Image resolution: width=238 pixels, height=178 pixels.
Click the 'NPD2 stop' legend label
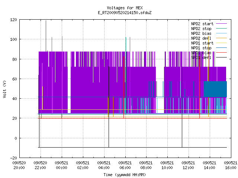[x=201, y=29]
